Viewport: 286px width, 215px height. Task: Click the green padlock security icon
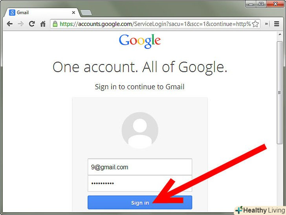point(55,24)
